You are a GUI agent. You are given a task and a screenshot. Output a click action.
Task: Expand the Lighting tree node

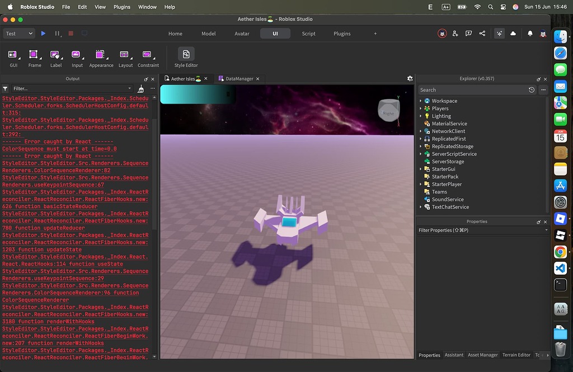click(421, 116)
